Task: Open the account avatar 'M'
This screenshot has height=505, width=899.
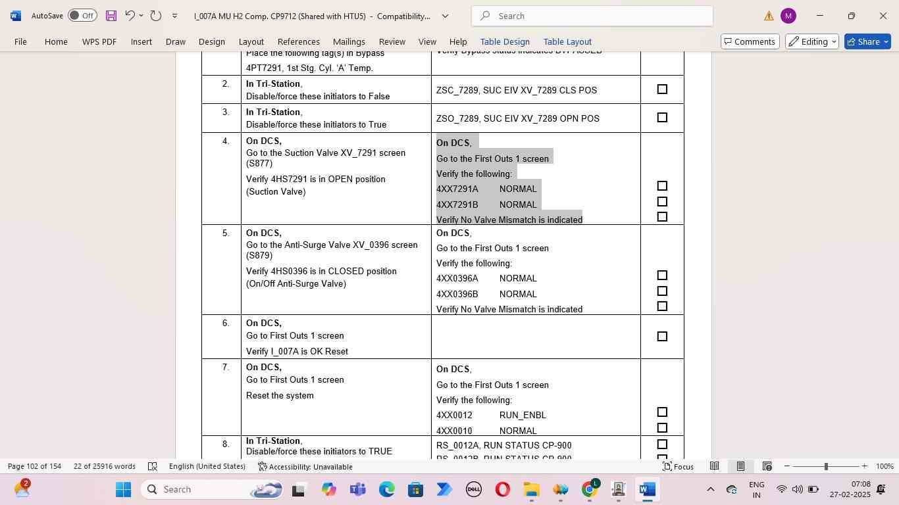Action: pos(788,16)
